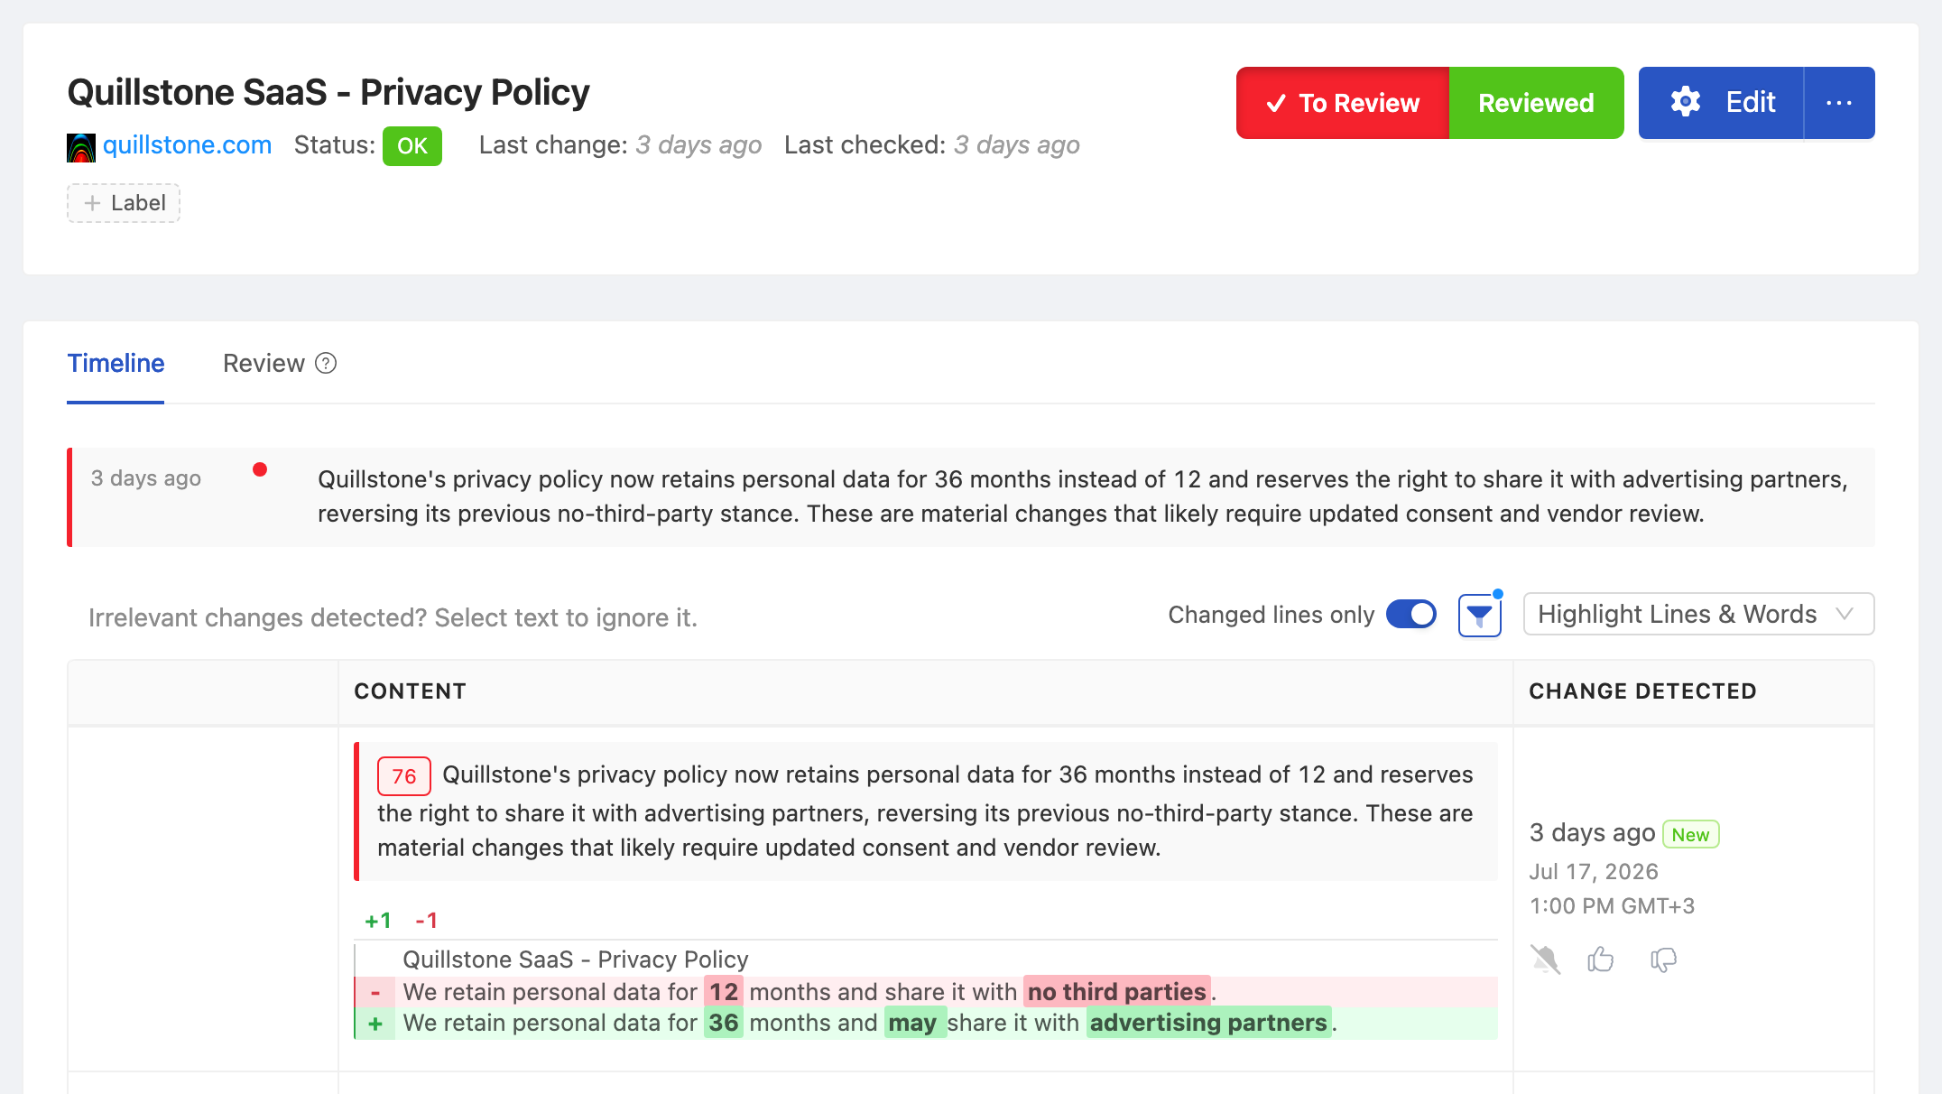Image resolution: width=1942 pixels, height=1094 pixels.
Task: Click the -1 removed lines count
Action: pos(426,921)
